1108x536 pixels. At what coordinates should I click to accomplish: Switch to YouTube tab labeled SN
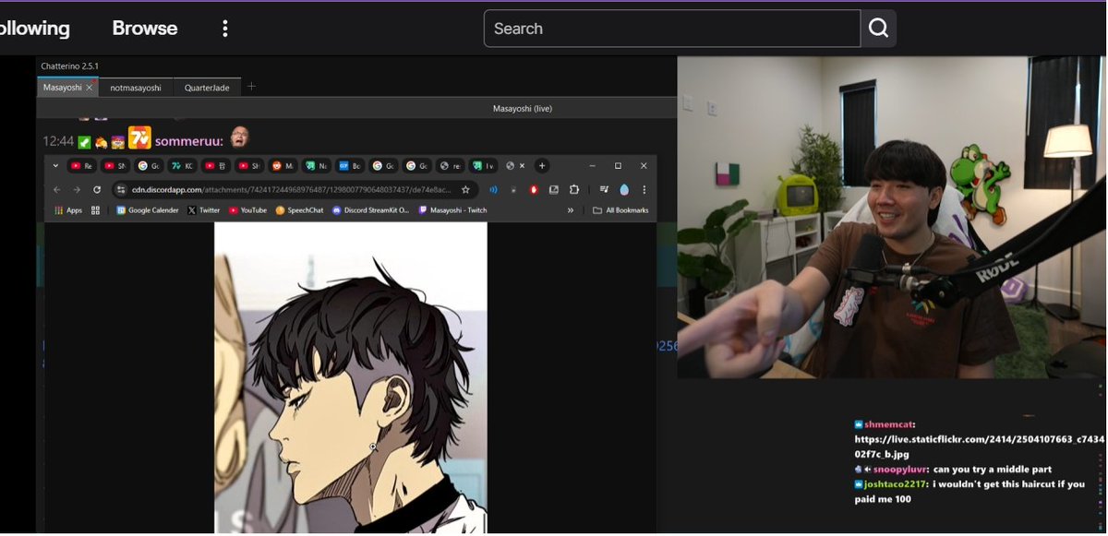click(x=115, y=166)
